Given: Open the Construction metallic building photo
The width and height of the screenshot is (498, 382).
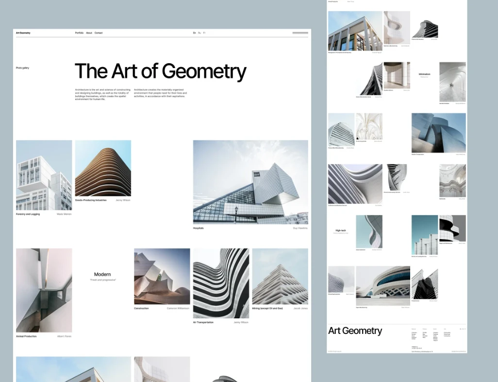Looking at the screenshot, I should (162, 277).
